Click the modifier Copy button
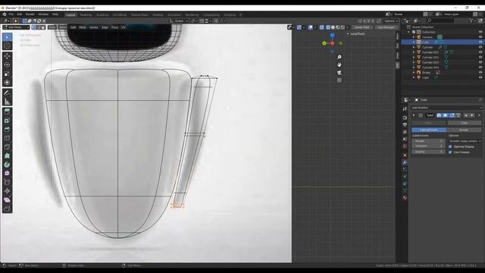Viewport: 485px width, 273px height. 465,123
